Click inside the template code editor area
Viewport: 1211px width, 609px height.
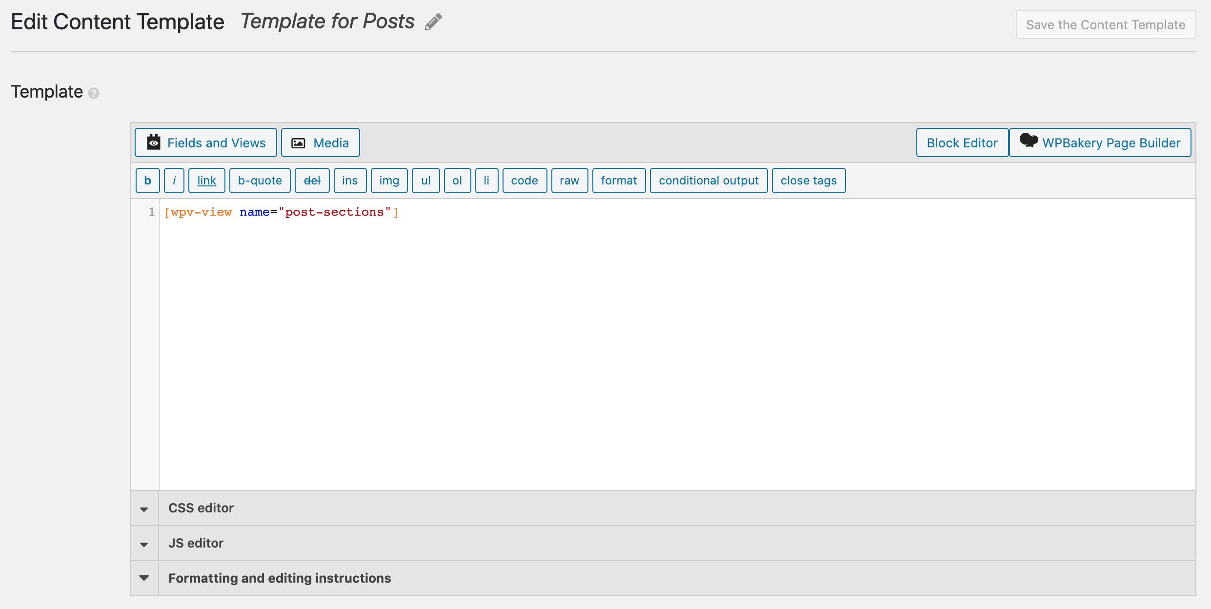tap(677, 345)
